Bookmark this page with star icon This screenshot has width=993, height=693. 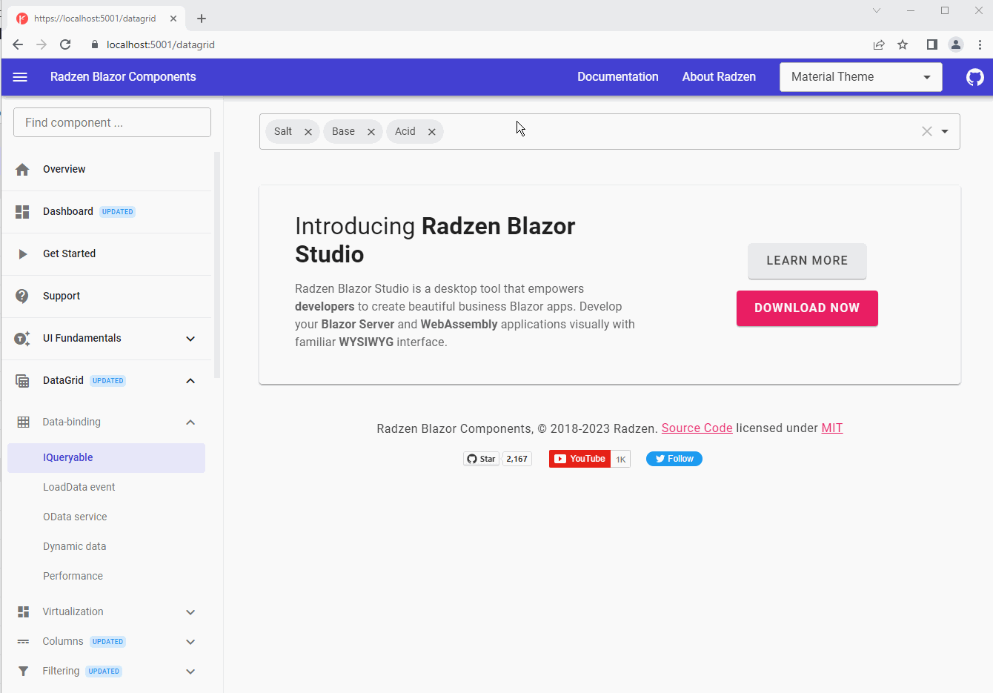pos(903,44)
